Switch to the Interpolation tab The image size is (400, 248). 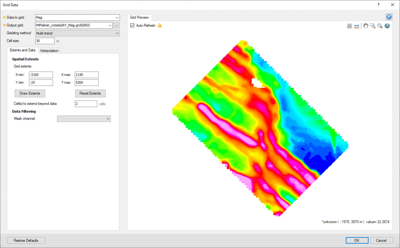49,51
